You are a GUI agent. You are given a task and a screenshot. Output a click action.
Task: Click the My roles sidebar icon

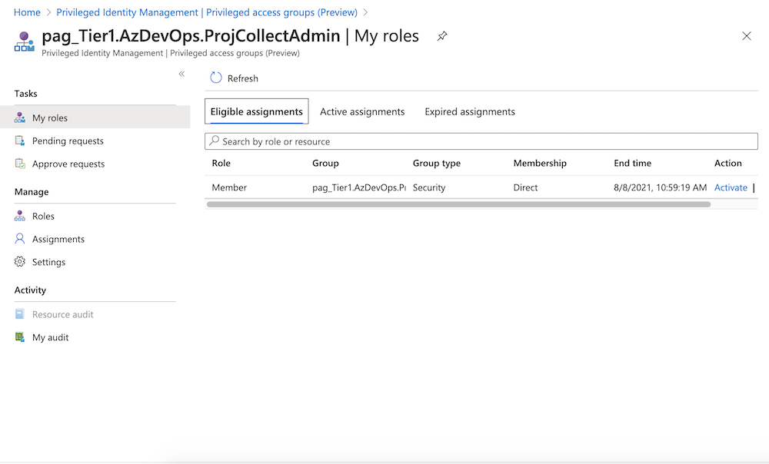[21, 118]
